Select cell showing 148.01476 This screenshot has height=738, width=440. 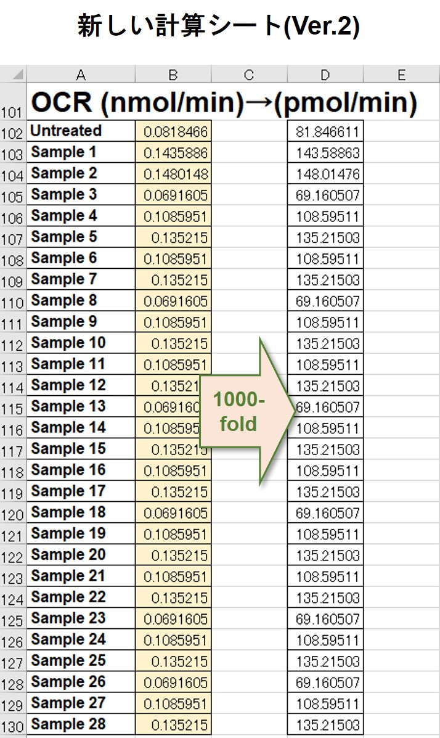tap(325, 173)
